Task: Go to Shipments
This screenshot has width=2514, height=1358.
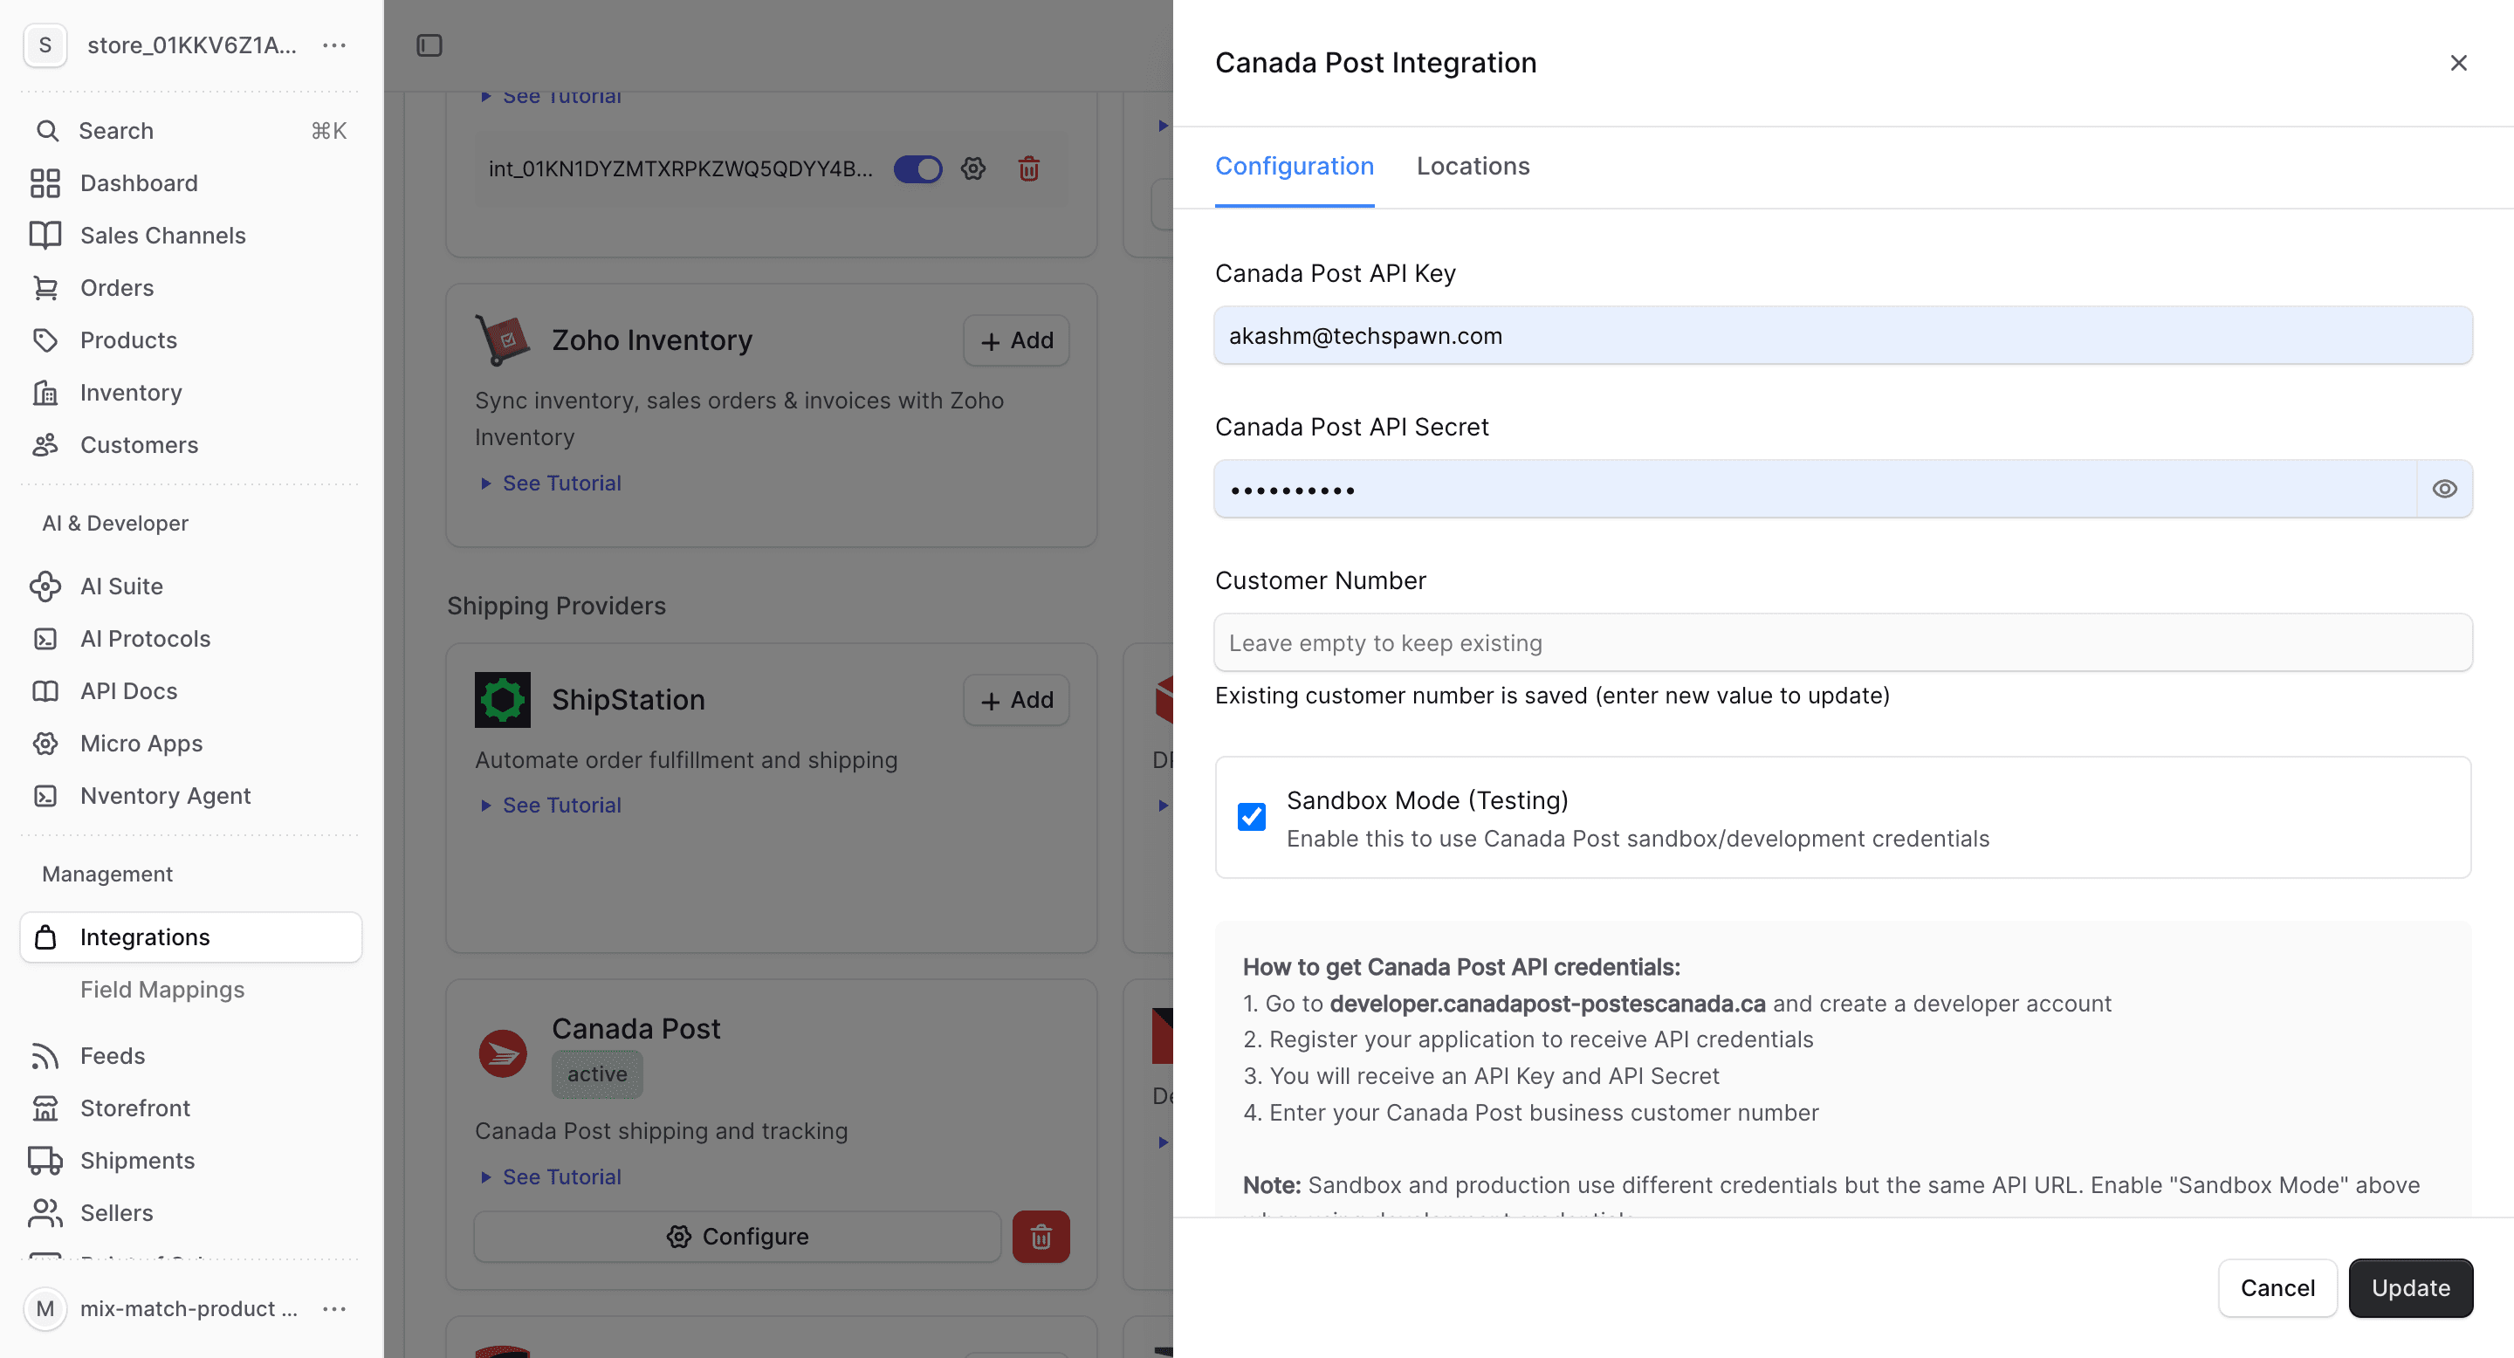Action: tap(191, 1161)
